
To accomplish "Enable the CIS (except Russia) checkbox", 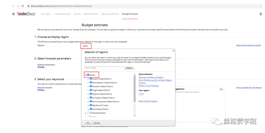I will pos(88,113).
